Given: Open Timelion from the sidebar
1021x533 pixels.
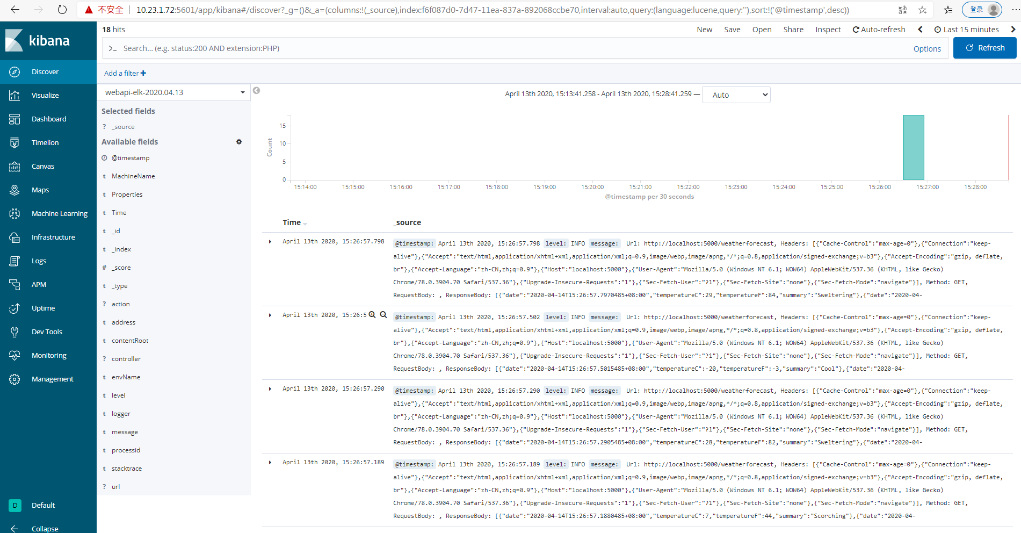Looking at the screenshot, I should tap(46, 142).
